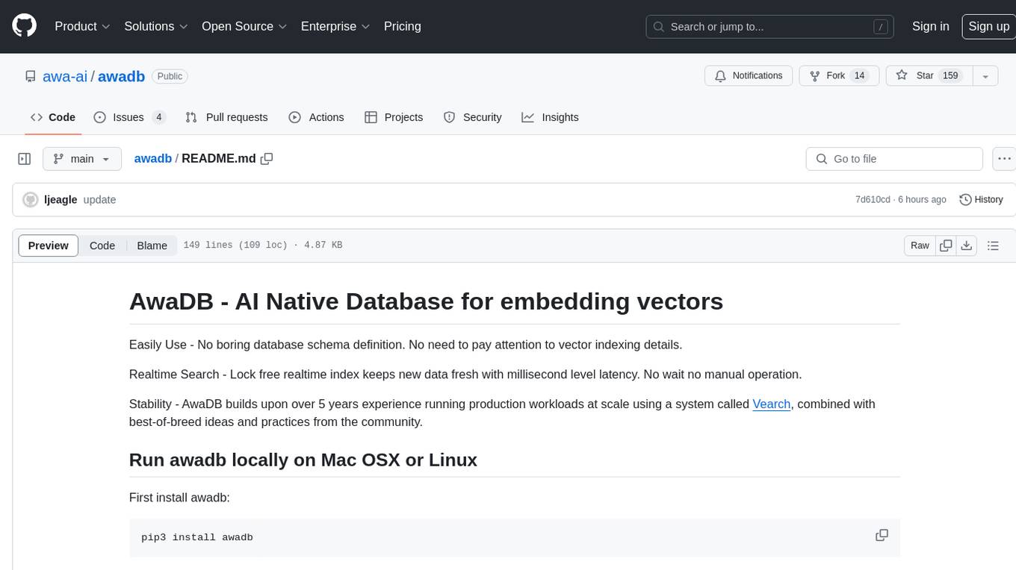This screenshot has width=1016, height=570.
Task: Click the Star count 159
Action: [x=950, y=75]
